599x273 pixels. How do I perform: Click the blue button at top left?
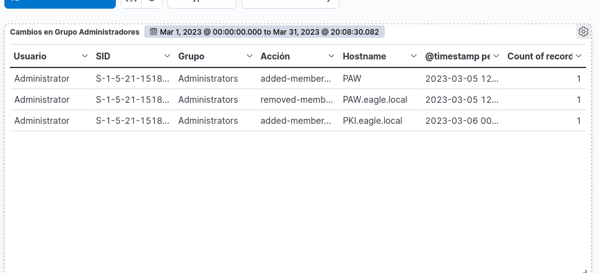58,3
